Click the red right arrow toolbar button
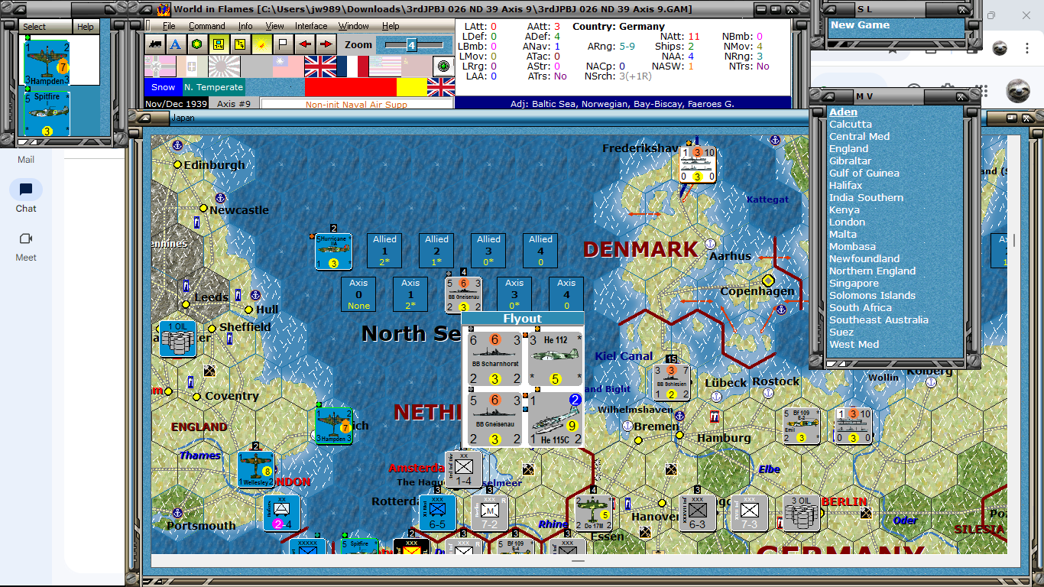Viewport: 1044px width, 587px height. [x=326, y=44]
